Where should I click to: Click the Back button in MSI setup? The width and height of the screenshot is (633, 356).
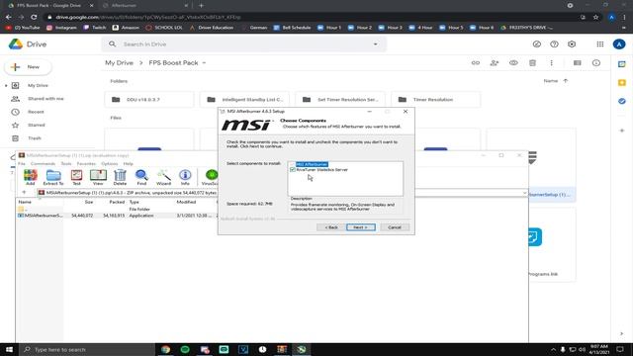click(x=331, y=227)
